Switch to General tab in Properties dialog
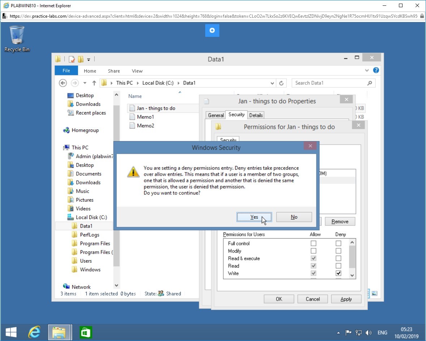This screenshot has height=341, width=426. 216,115
